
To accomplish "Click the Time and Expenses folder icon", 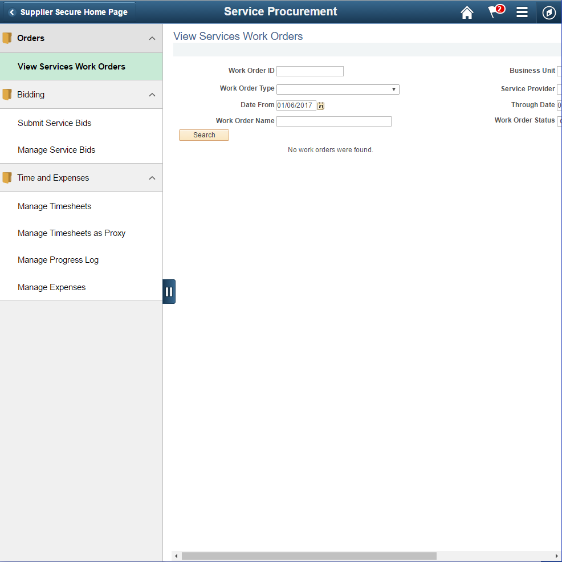I will pos(7,178).
